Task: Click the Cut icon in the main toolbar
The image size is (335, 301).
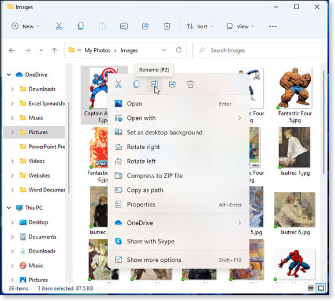Action: click(x=59, y=27)
